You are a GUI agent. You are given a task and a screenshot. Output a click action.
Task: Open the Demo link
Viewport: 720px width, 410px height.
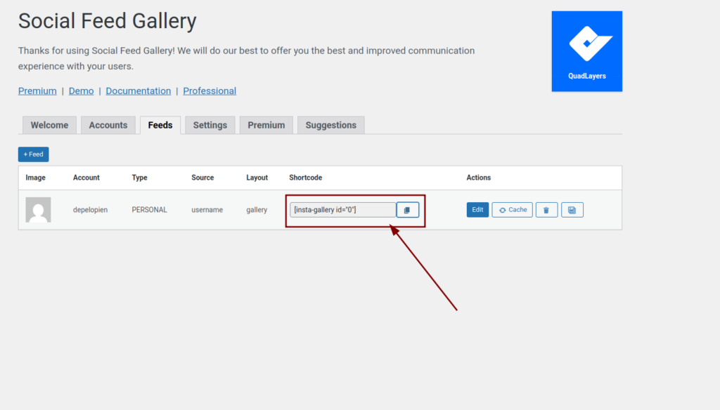pos(81,91)
